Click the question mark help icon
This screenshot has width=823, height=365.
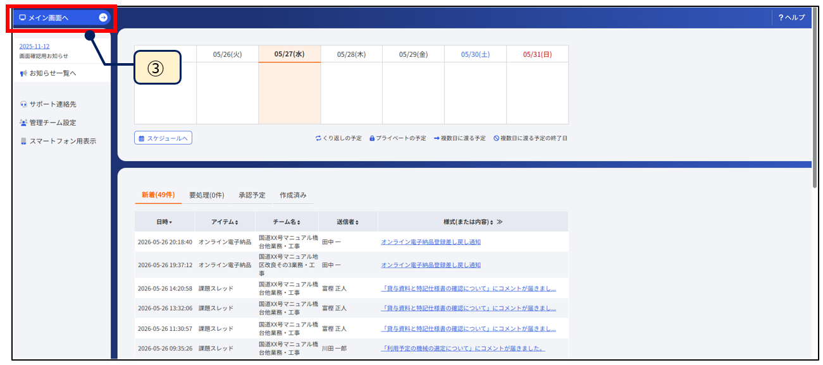(781, 18)
